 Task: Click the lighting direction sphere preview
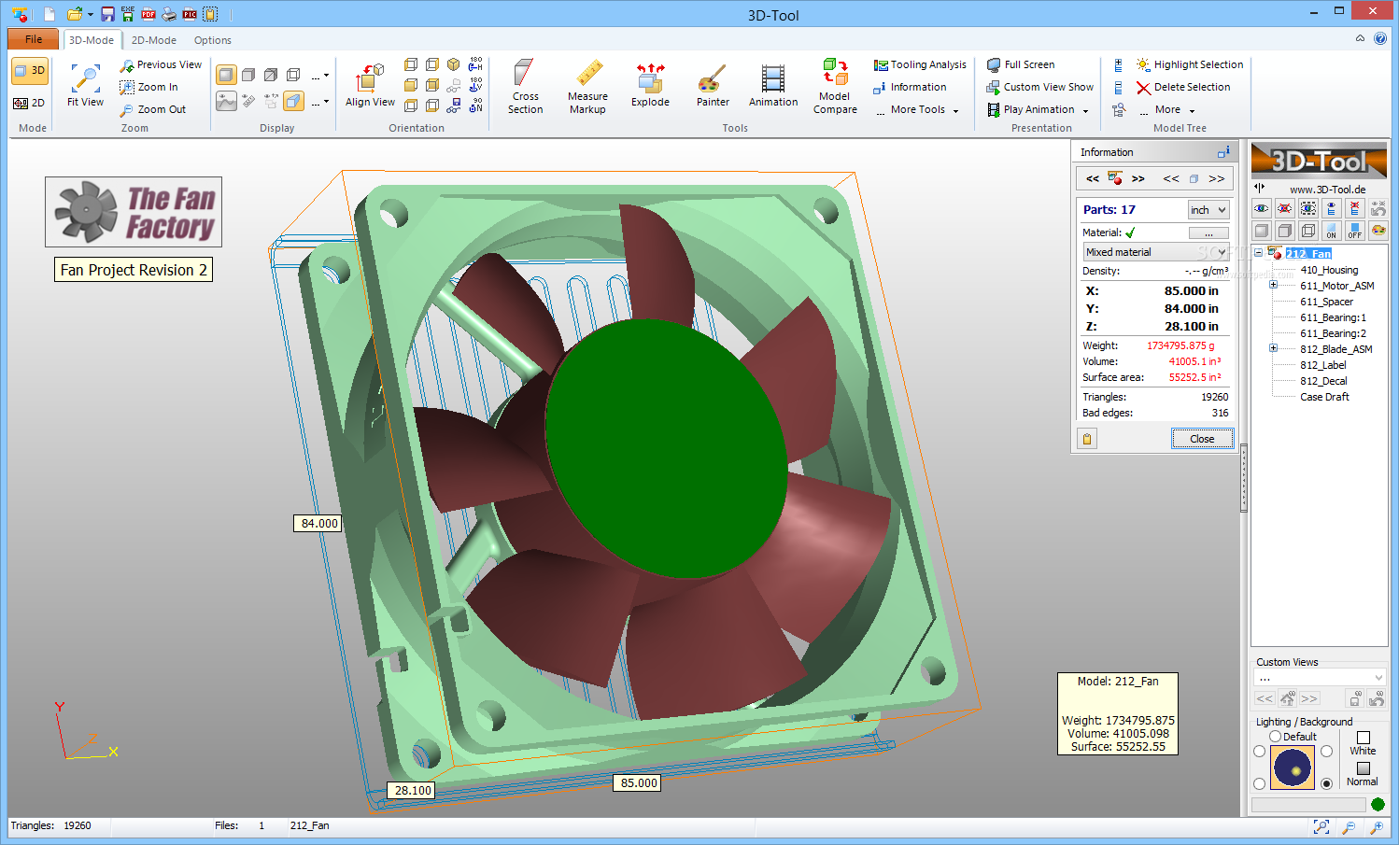1292,768
